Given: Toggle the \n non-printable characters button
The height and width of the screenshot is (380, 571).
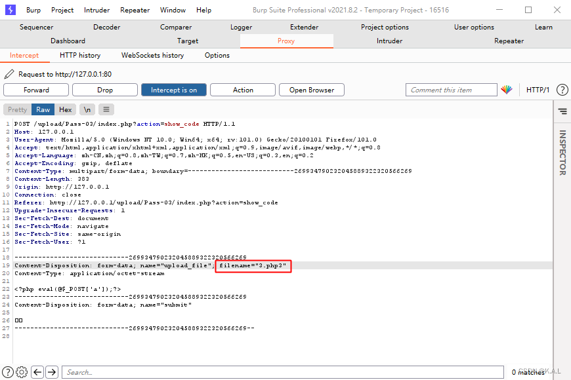Looking at the screenshot, I should (x=87, y=109).
